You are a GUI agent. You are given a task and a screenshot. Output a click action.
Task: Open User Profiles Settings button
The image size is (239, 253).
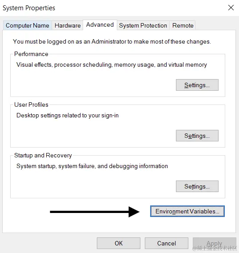pyautogui.click(x=197, y=136)
